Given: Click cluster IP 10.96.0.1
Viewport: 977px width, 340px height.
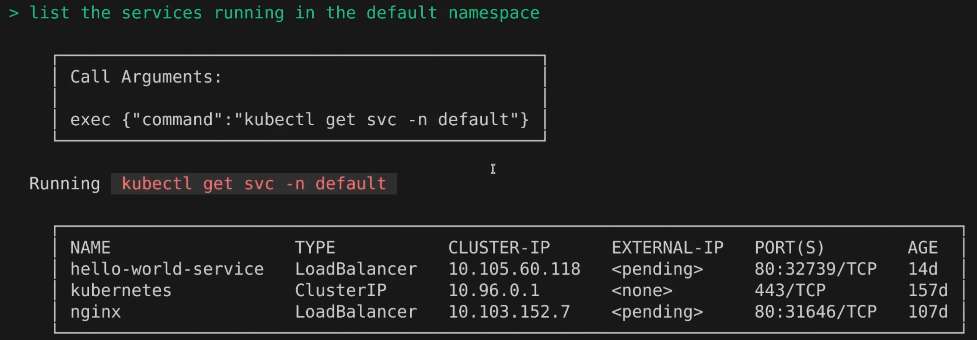Looking at the screenshot, I should coord(494,290).
